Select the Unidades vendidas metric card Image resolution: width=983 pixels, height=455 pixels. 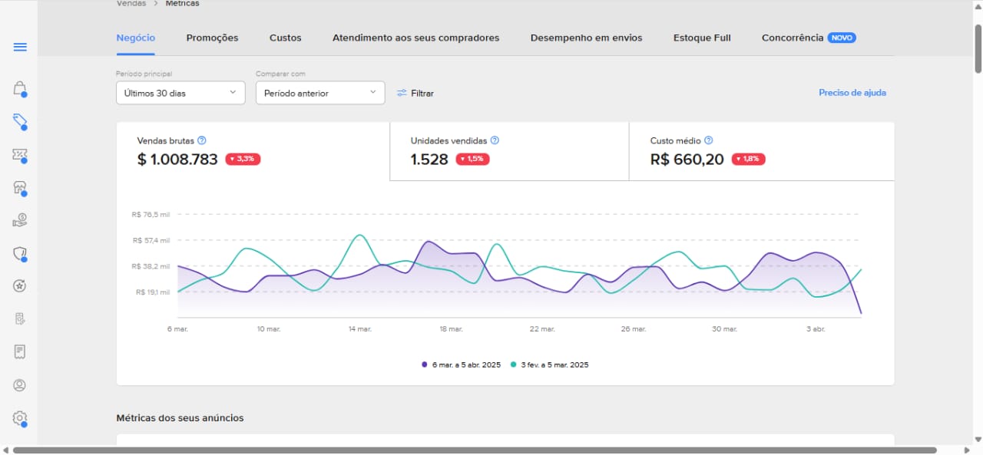click(x=508, y=151)
